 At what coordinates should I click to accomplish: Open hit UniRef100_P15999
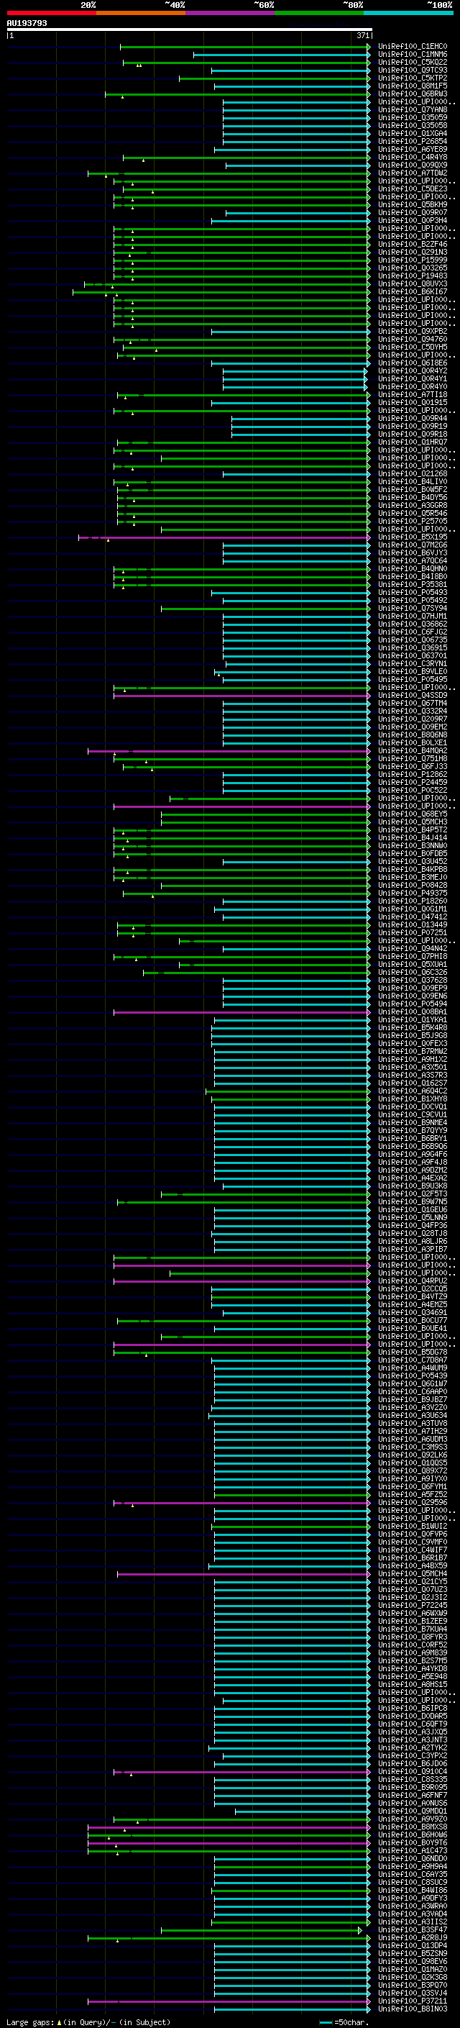412,260
